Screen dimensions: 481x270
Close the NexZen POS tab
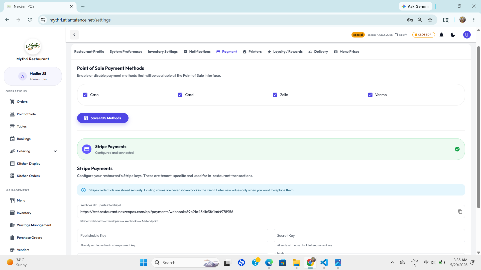71,6
